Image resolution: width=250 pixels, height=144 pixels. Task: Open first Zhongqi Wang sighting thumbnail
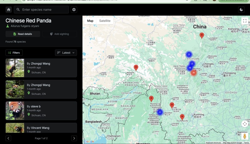[15, 68]
